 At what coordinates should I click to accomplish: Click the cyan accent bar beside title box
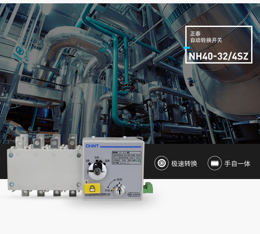click(x=187, y=48)
